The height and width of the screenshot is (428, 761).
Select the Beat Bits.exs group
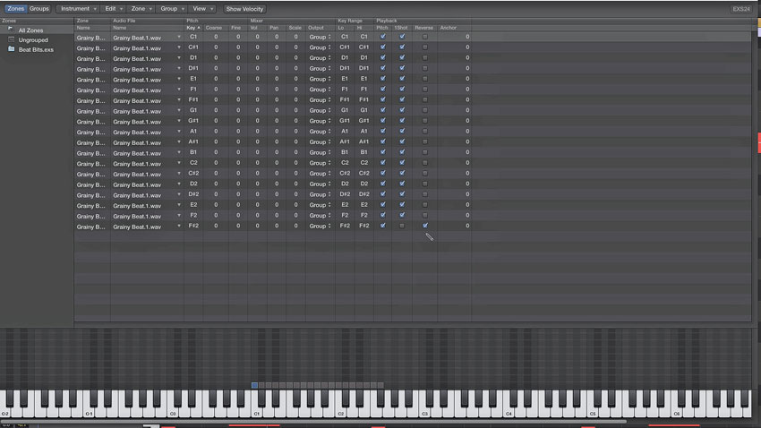point(36,49)
